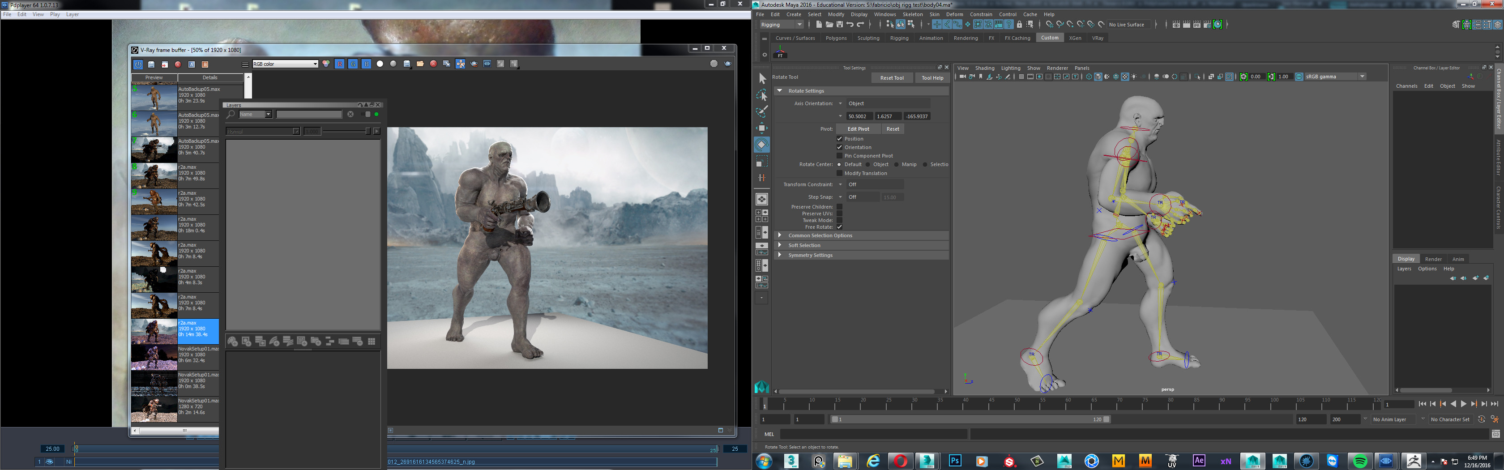Open the RGB color channel dropdown

[285, 64]
